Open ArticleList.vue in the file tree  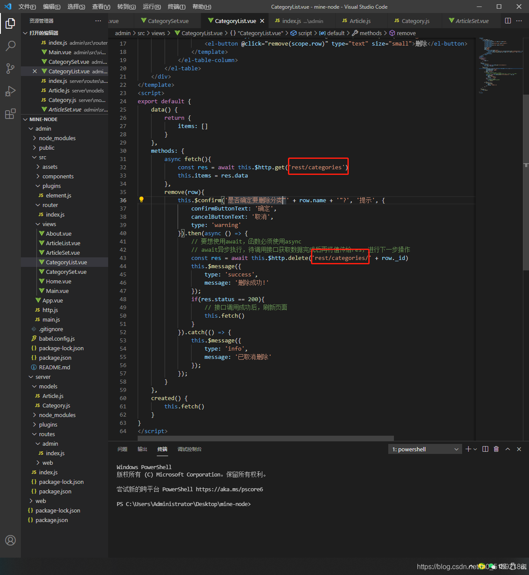(64, 243)
